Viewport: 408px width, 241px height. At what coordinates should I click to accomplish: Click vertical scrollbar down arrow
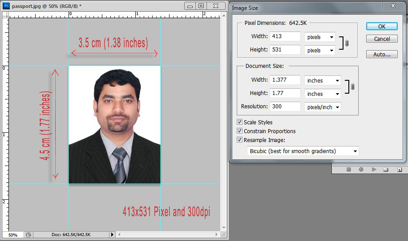coord(224,228)
